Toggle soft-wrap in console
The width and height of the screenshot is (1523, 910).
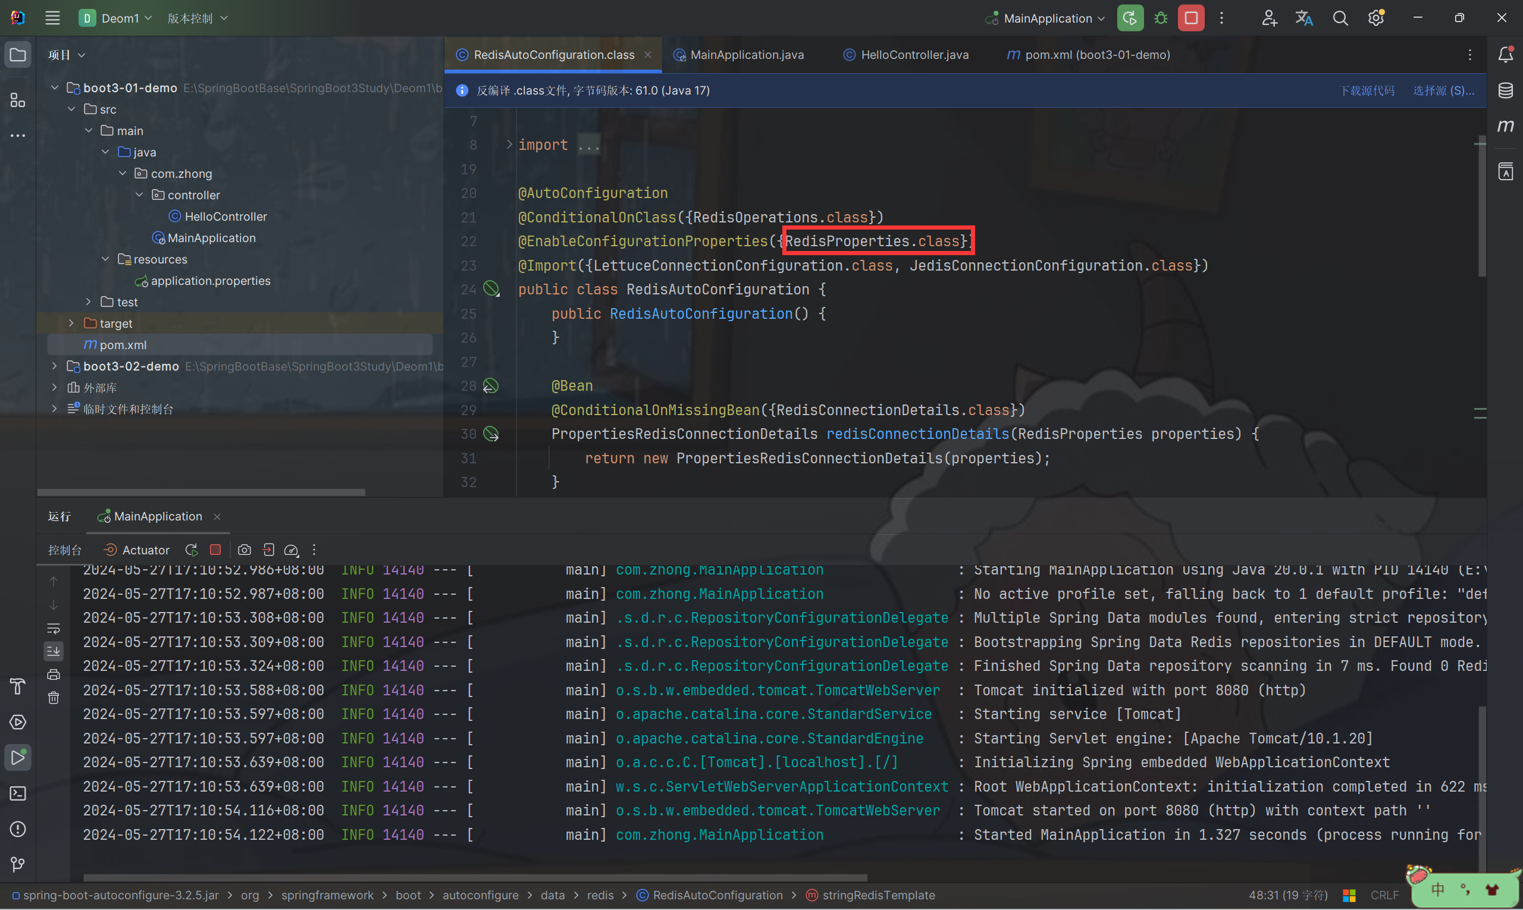54,629
